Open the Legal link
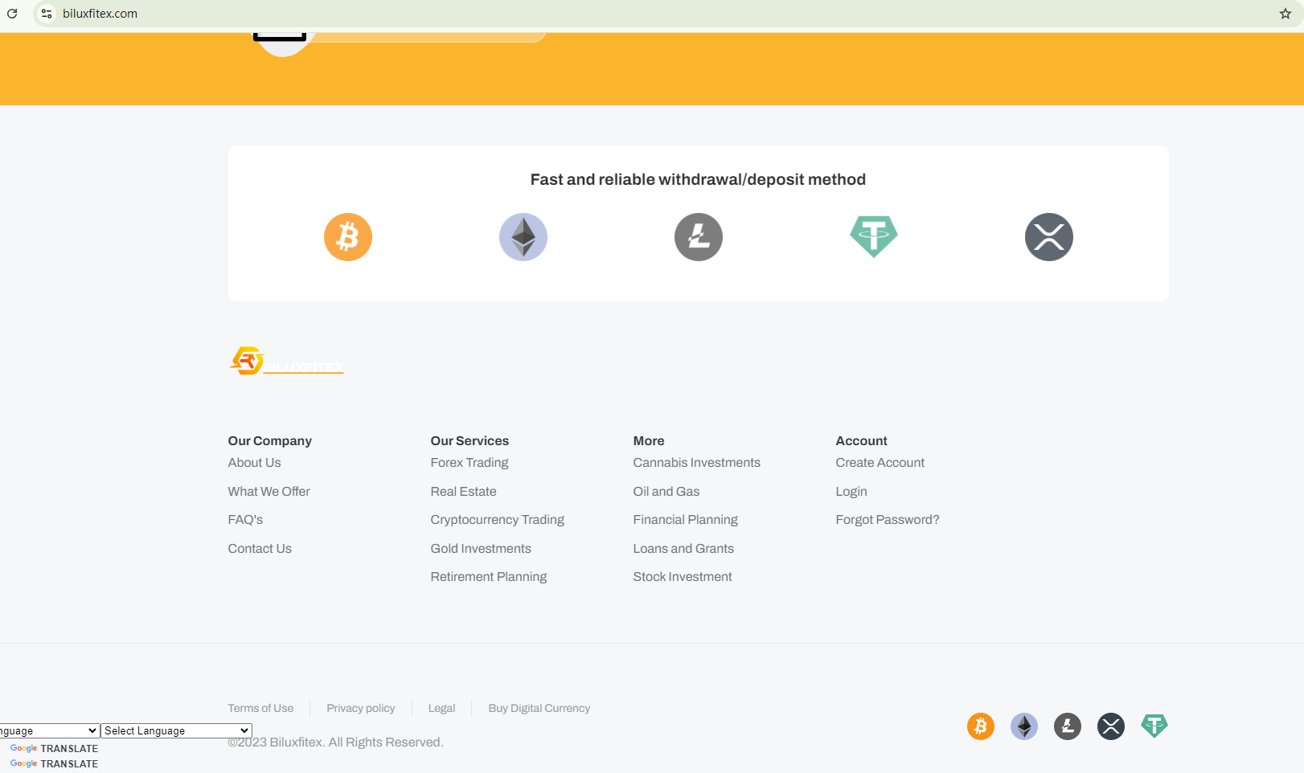1304x773 pixels. point(441,708)
